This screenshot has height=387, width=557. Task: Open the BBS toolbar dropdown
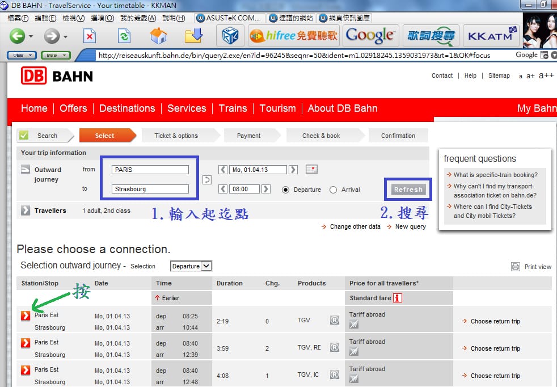pyautogui.click(x=56, y=55)
